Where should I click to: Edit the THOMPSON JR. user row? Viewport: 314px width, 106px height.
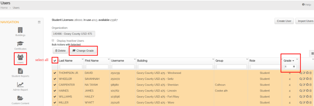(304, 73)
